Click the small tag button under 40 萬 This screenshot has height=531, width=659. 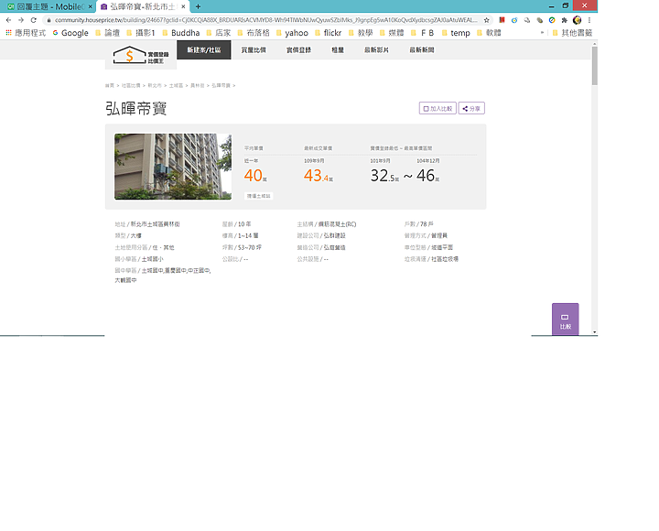(259, 196)
